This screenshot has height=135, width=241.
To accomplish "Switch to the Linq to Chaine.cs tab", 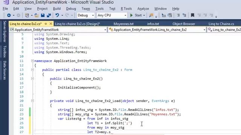I will [221, 24].
